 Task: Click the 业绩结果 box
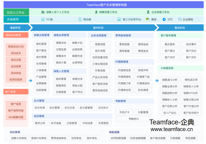click(77, 49)
